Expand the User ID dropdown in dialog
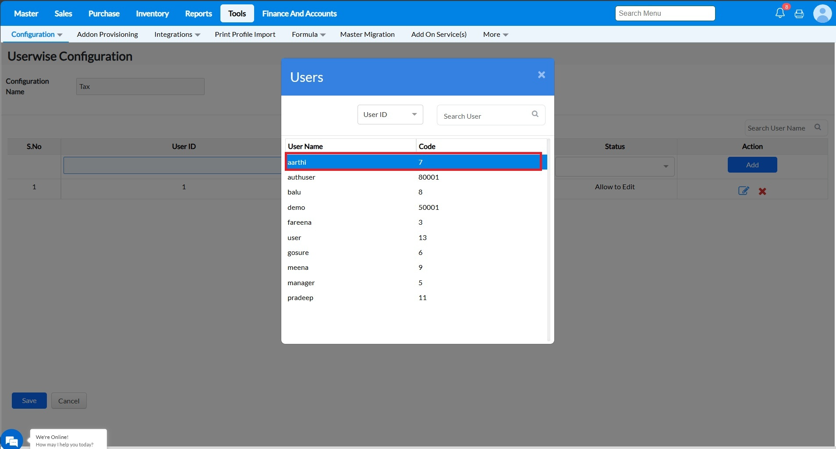Viewport: 836px width, 449px height. pos(390,115)
